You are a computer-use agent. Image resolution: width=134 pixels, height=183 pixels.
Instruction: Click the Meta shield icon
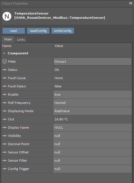[5, 61]
